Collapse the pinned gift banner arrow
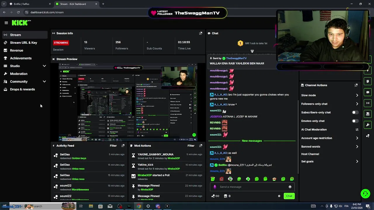374x210 pixels. point(252,51)
